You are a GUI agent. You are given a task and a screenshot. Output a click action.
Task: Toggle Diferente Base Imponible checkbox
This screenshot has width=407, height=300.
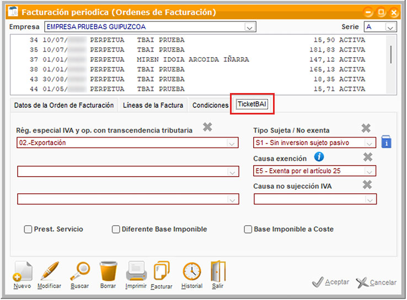[116, 230]
